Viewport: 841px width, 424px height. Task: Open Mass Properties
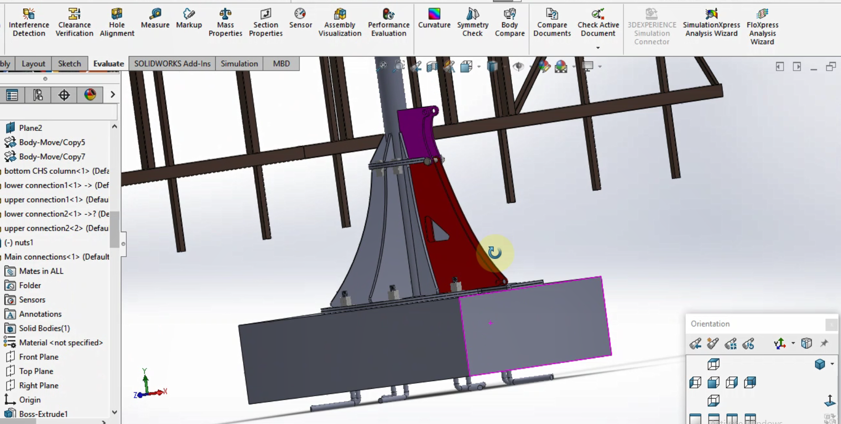click(x=225, y=22)
